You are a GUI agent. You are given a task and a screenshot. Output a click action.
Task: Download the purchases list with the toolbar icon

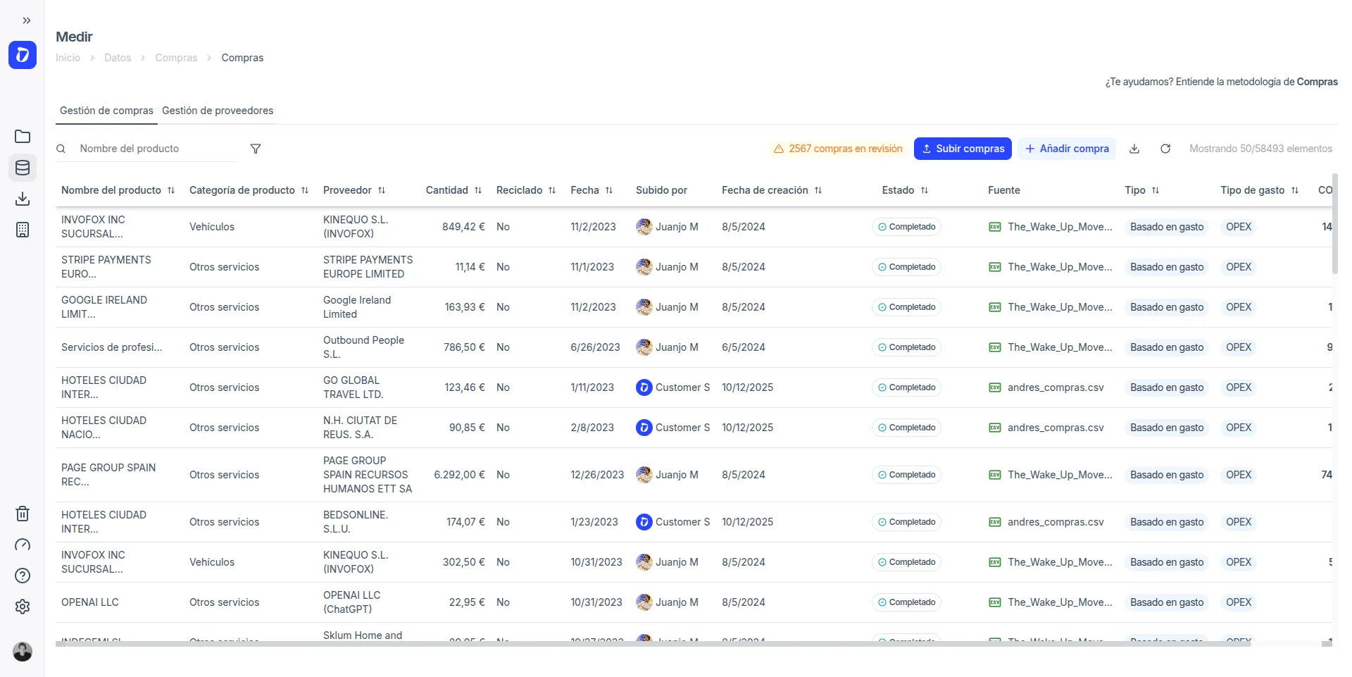click(x=1134, y=149)
